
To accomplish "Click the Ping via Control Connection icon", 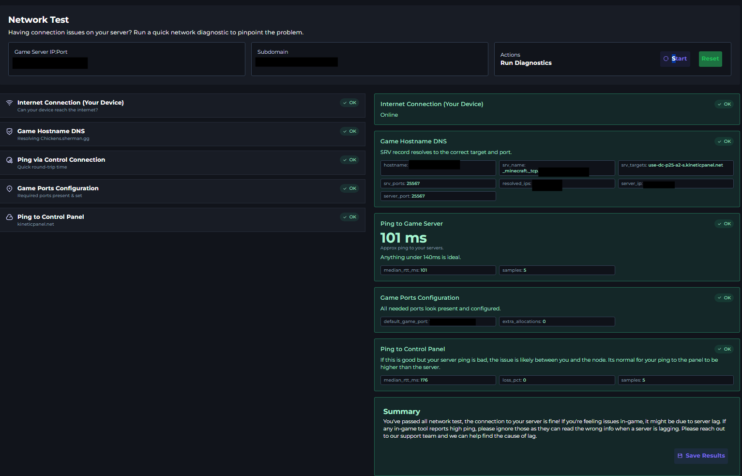I will click(x=9, y=160).
